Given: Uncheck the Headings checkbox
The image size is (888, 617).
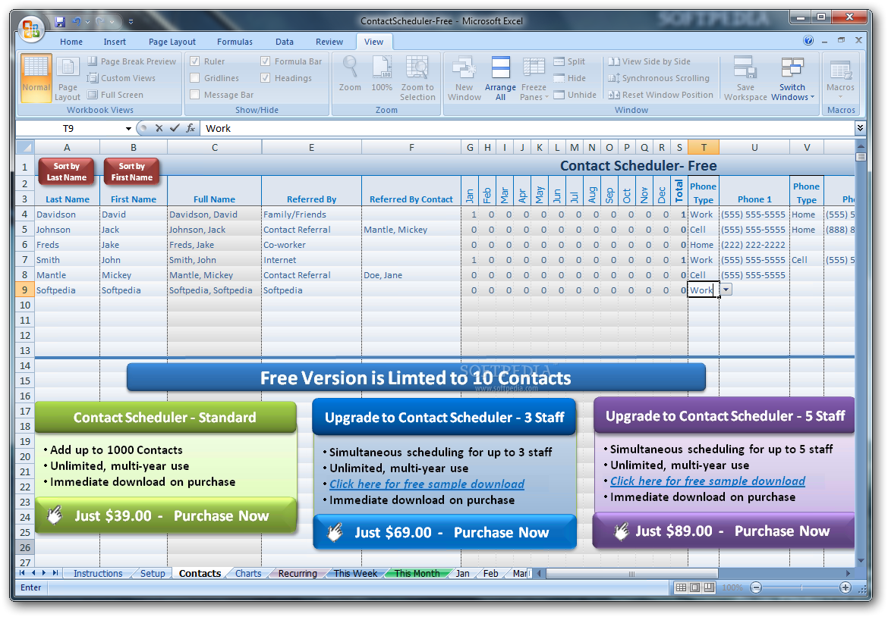Looking at the screenshot, I should point(265,78).
